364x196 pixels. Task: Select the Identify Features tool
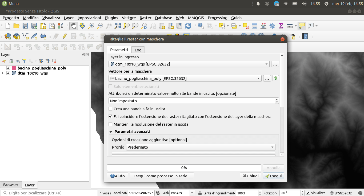[x=201, y=26]
